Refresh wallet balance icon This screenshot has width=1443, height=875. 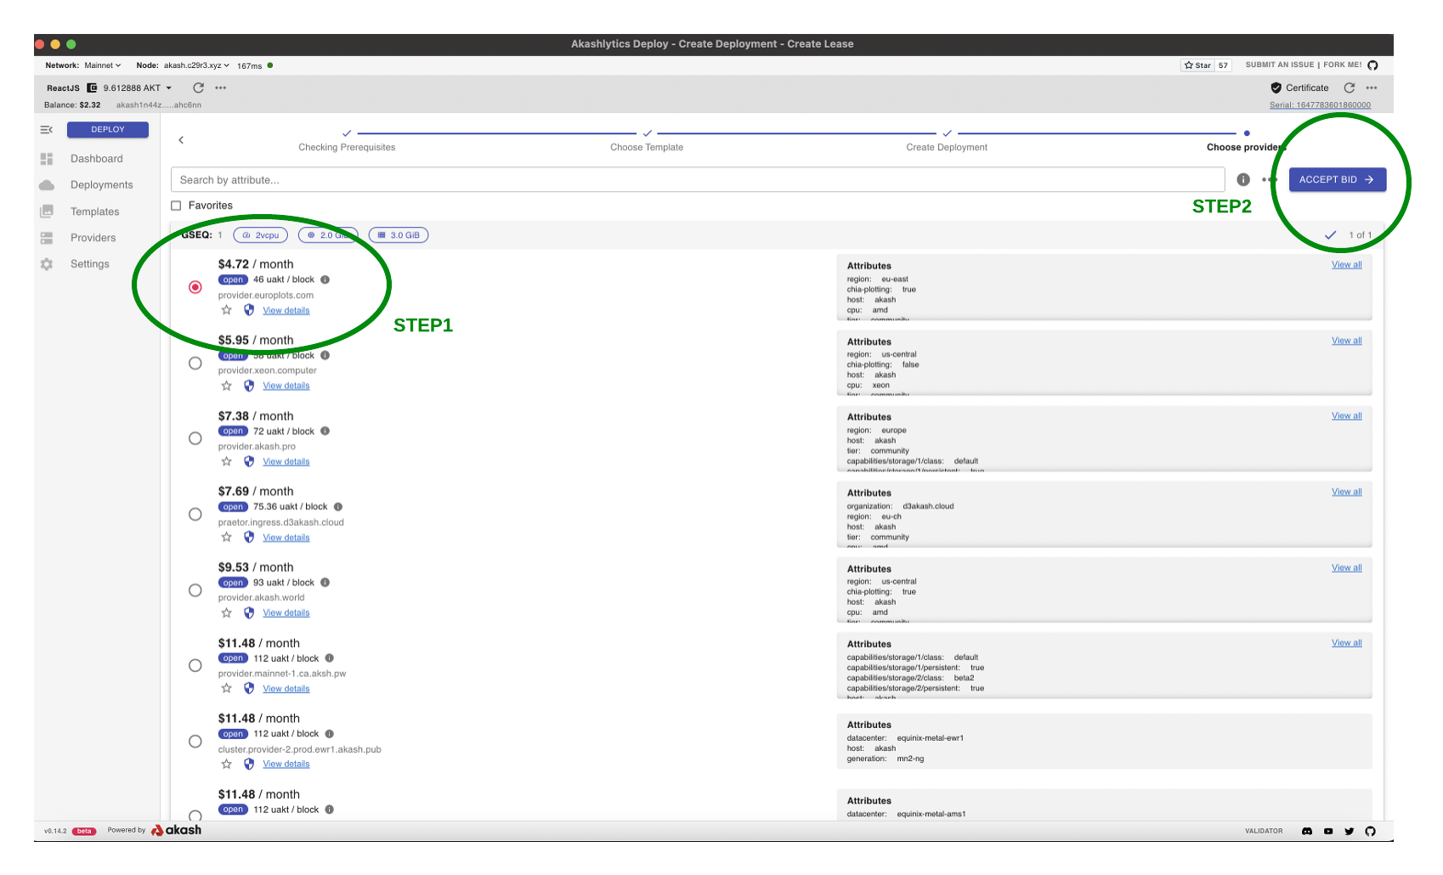click(198, 87)
